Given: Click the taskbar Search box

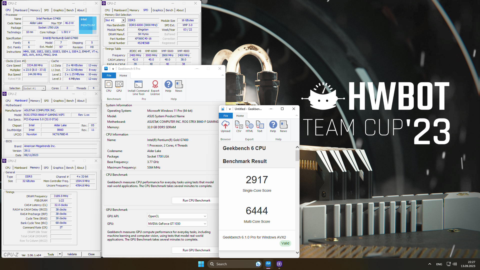Looking at the screenshot, I should coord(235,264).
